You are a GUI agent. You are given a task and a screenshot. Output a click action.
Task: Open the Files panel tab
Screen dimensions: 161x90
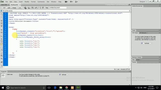click(x=133, y=60)
